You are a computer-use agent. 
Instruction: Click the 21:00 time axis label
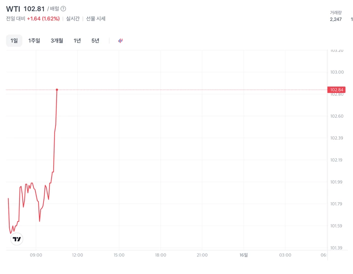(202, 255)
